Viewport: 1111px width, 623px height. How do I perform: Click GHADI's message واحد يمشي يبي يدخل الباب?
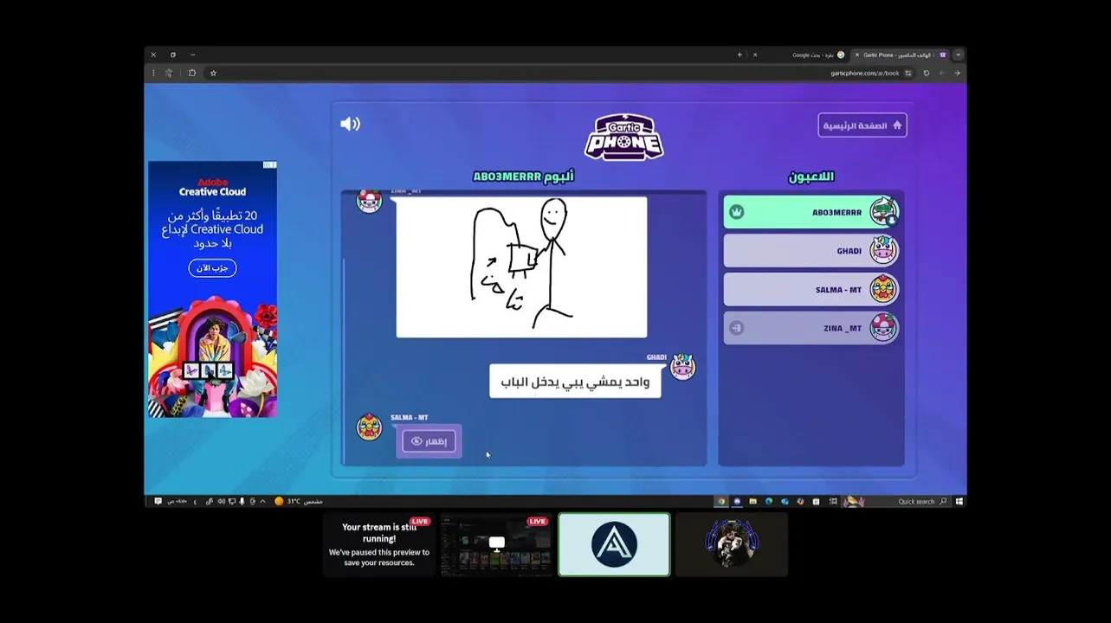(x=575, y=382)
